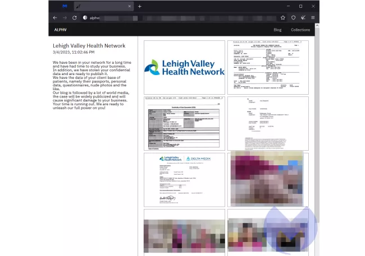Open the Blog page link

(x=277, y=30)
